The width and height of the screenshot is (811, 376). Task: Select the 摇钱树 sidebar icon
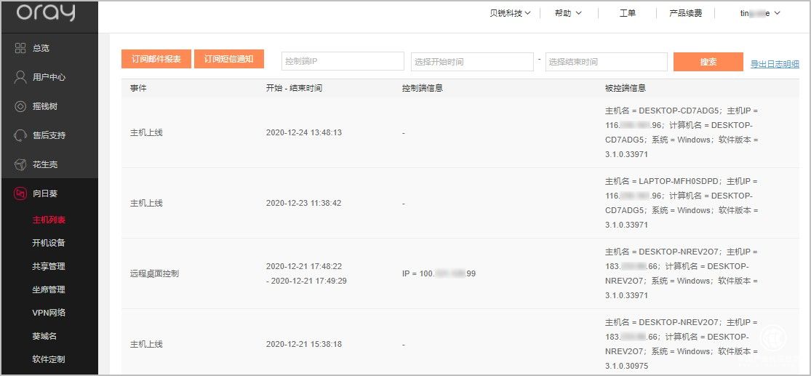tap(20, 106)
